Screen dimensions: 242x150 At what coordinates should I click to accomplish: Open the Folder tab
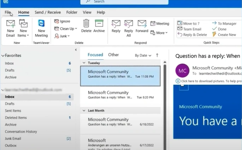coord(72,12)
